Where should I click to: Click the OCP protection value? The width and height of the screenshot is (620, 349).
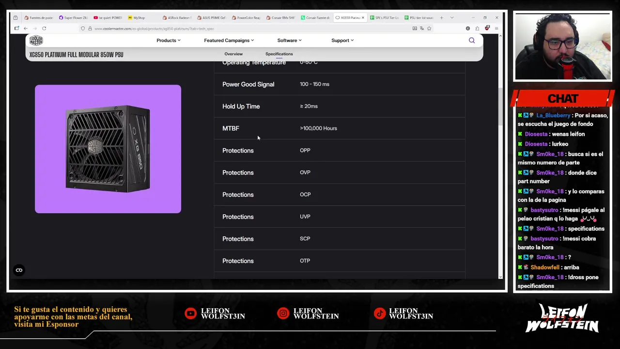point(305,194)
